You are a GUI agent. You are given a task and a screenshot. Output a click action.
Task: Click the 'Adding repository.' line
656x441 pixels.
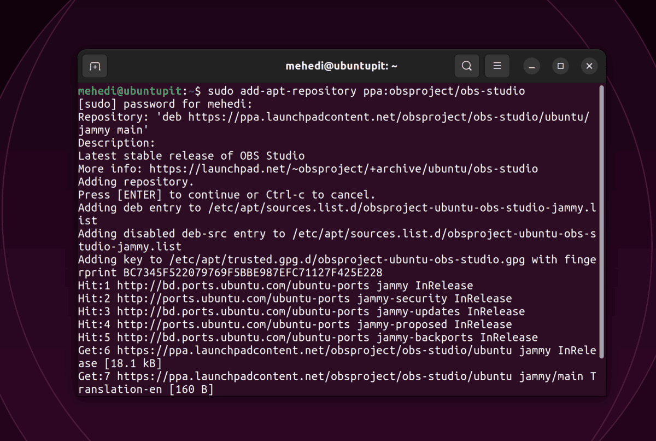(136, 182)
